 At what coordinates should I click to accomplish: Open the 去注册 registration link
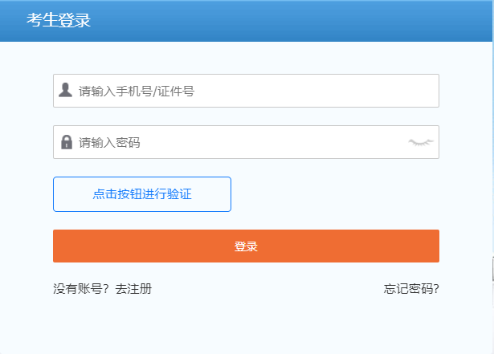point(133,288)
